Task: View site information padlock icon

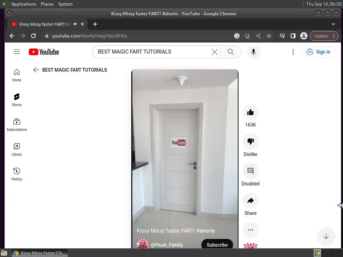Action: click(x=47, y=36)
